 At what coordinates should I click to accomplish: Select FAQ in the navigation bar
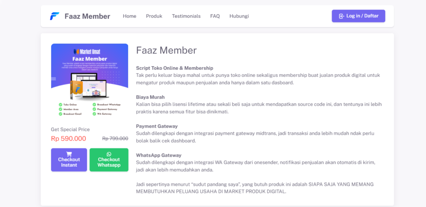pyautogui.click(x=215, y=16)
